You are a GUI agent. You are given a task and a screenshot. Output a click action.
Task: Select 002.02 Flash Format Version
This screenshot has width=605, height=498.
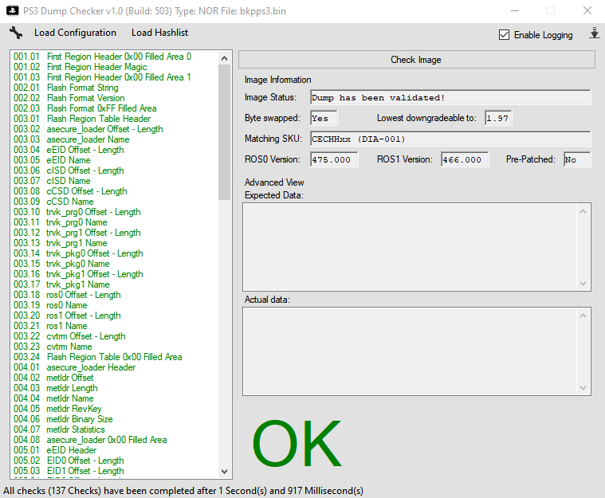click(x=69, y=98)
